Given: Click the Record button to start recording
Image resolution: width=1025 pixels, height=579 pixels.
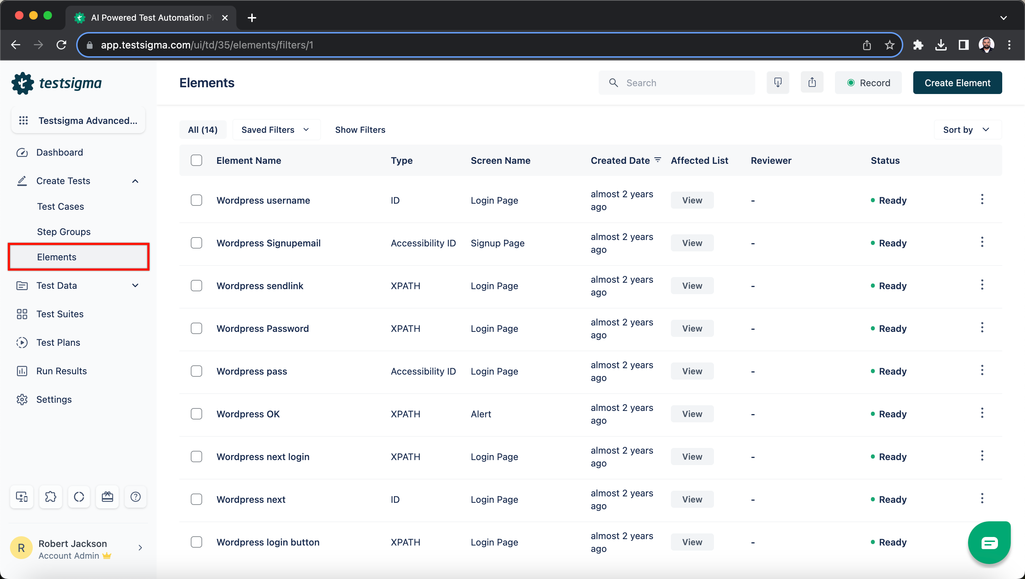Looking at the screenshot, I should [x=869, y=82].
